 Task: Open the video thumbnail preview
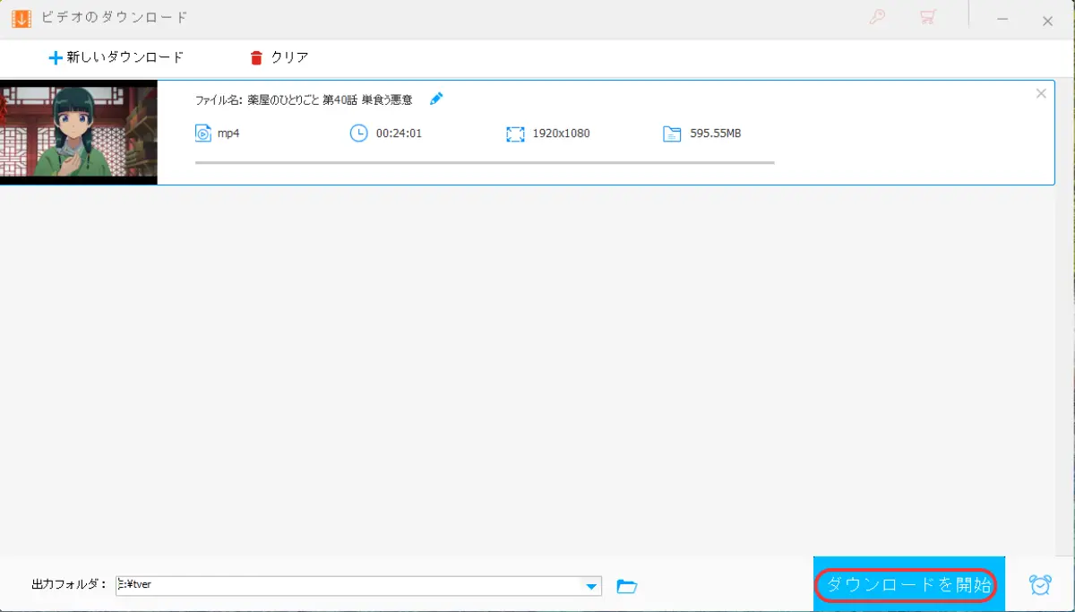tap(79, 132)
